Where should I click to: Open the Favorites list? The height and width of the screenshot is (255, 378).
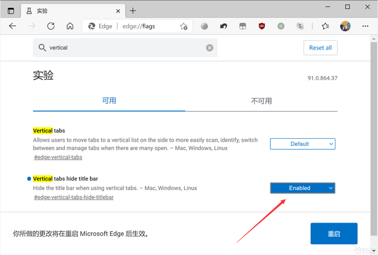coord(325,26)
